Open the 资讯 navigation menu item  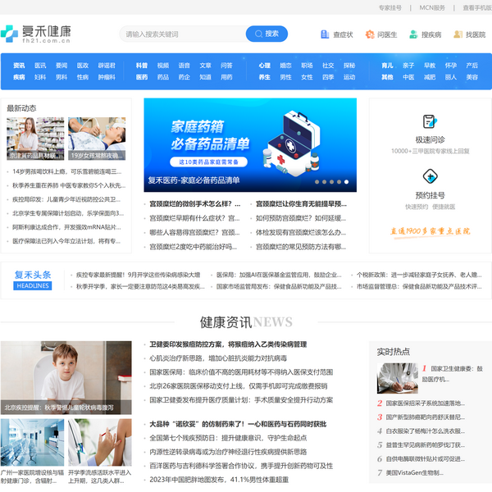[x=19, y=66]
